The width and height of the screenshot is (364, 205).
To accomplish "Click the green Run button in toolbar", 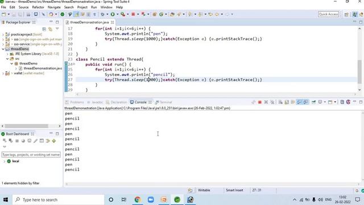I will (113, 14).
